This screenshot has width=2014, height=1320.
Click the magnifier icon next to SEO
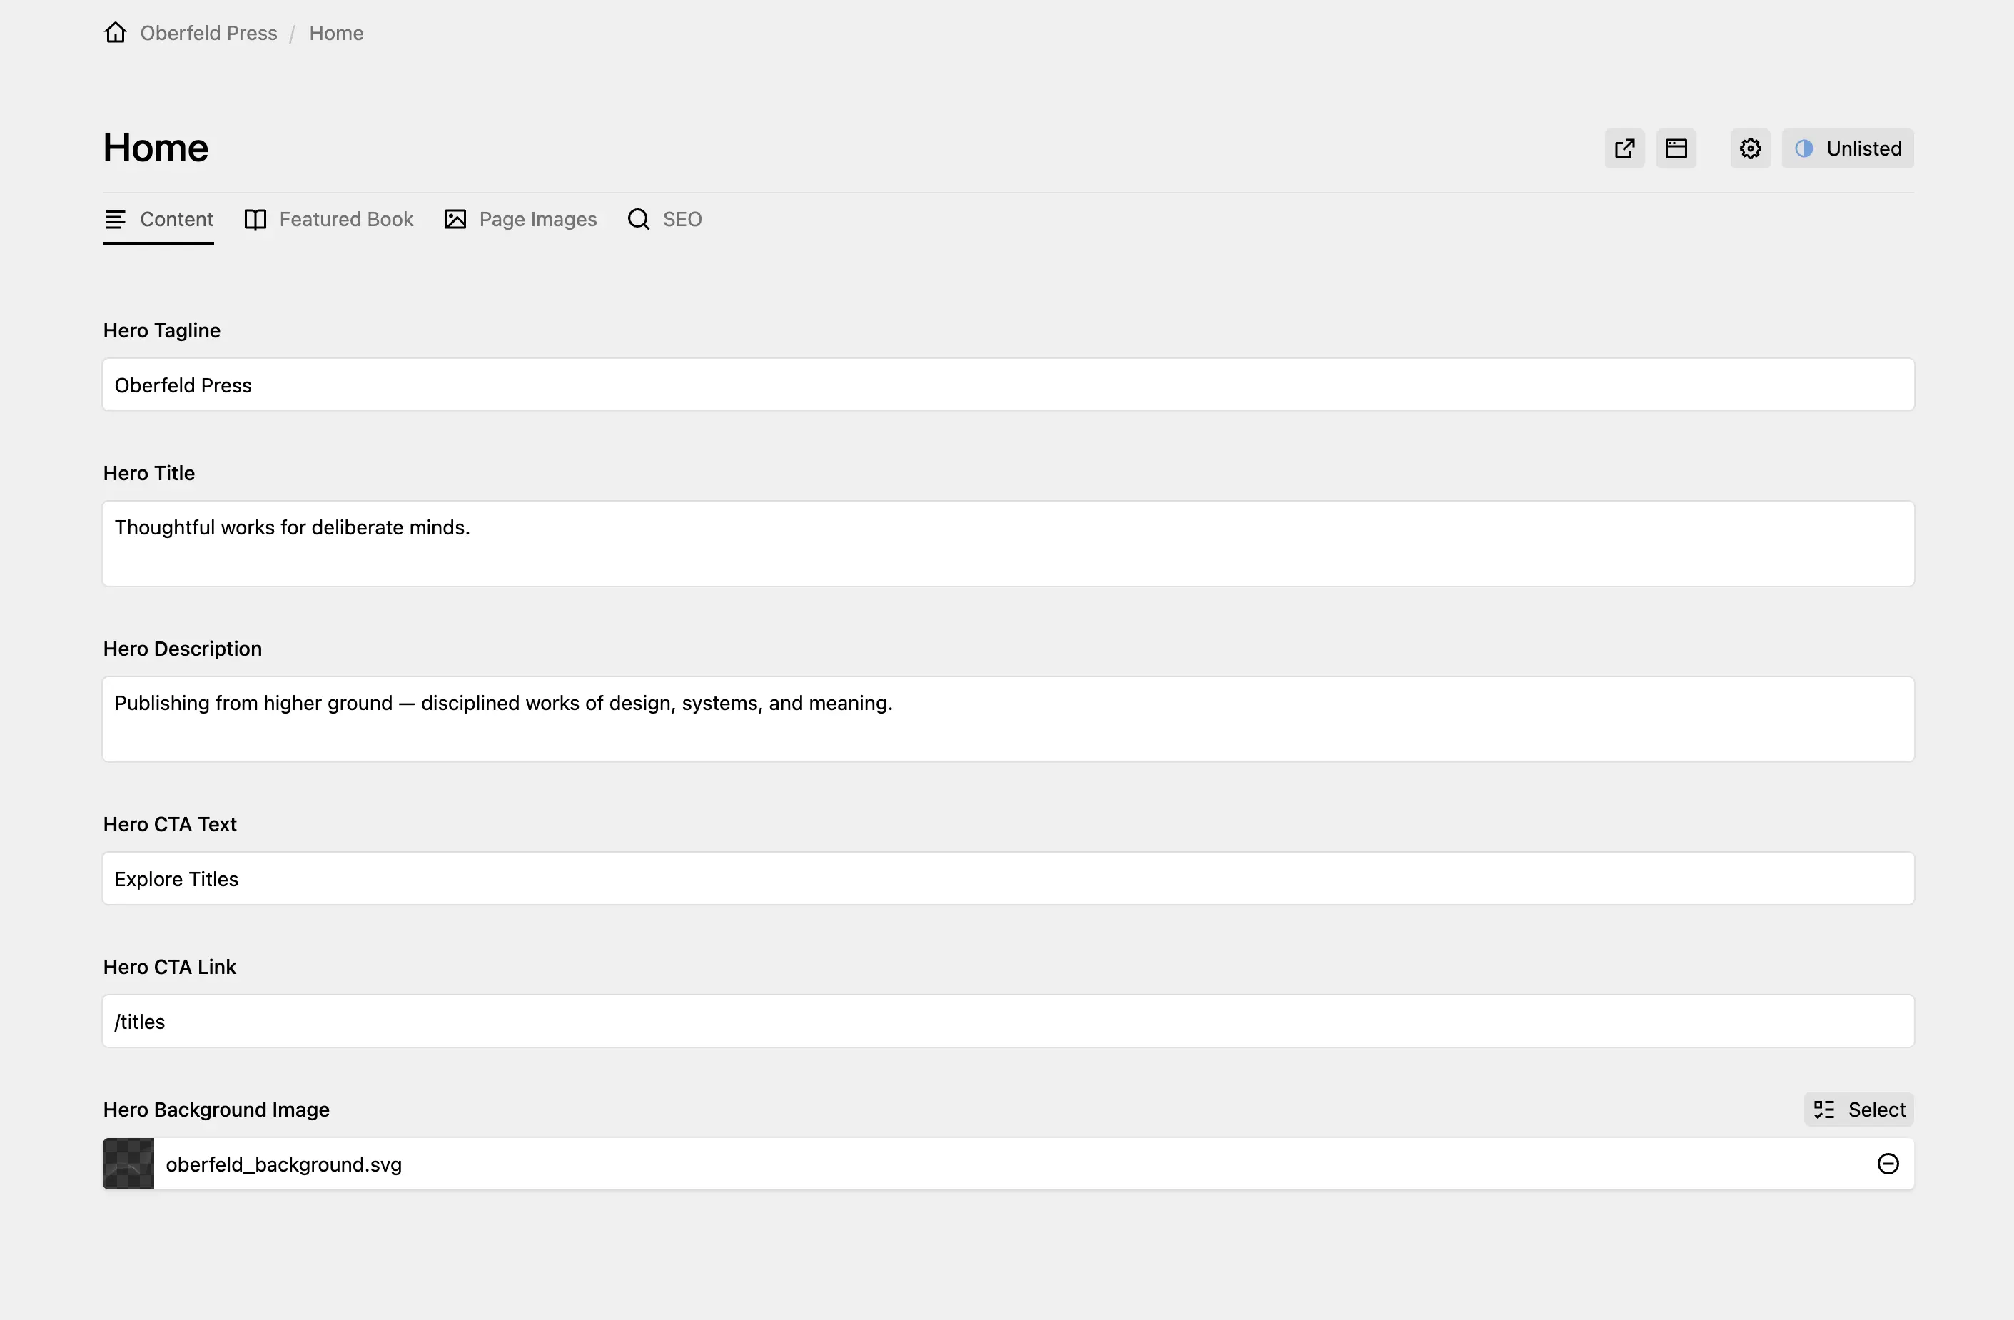click(x=637, y=218)
